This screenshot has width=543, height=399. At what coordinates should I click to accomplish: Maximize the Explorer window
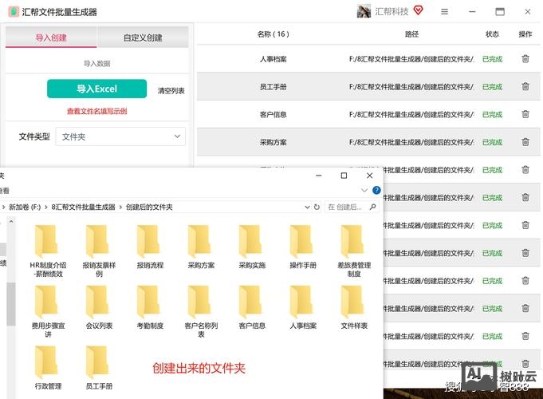[344, 176]
